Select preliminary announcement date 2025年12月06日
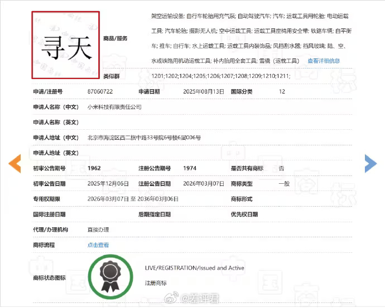Screen dimensions: 385x308 (108, 184)
